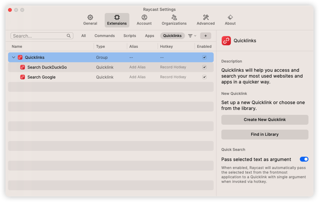
Task: Select the Search Google quicklink
Action: 111,77
